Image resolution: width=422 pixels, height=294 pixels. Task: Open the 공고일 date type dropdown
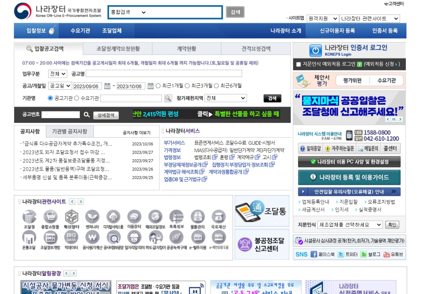point(60,86)
